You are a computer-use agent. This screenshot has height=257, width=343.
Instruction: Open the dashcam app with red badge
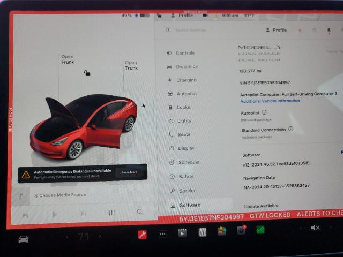242,230
